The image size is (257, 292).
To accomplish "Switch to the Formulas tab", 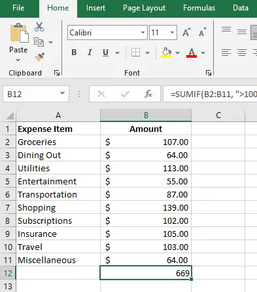I will [199, 8].
